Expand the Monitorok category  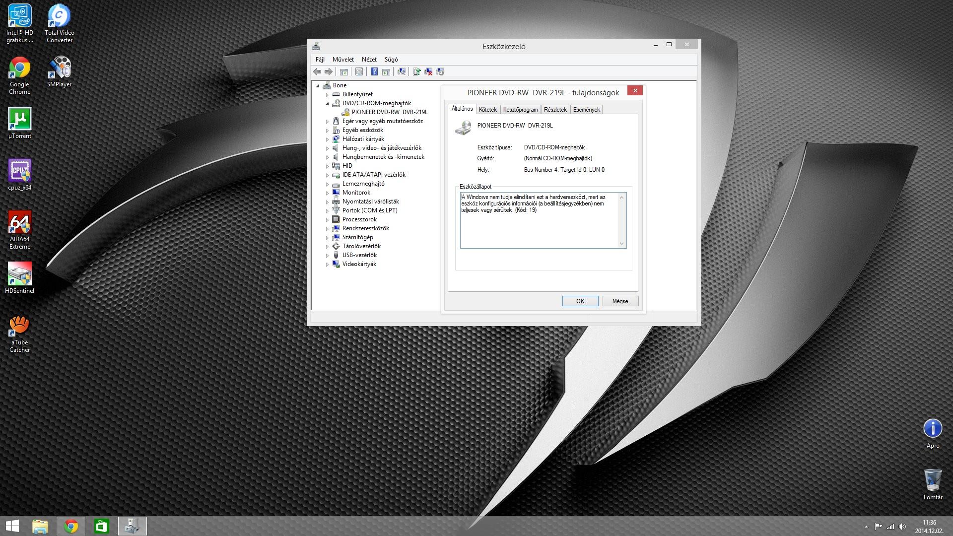(x=327, y=193)
